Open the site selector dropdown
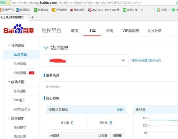This screenshot has width=178, height=139. coord(86,60)
